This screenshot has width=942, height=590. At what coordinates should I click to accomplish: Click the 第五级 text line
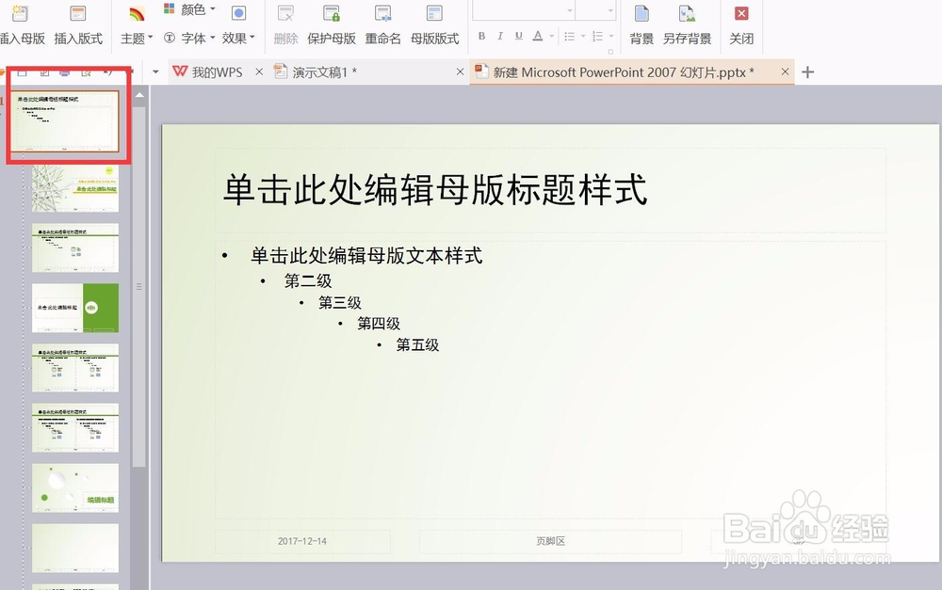click(417, 345)
